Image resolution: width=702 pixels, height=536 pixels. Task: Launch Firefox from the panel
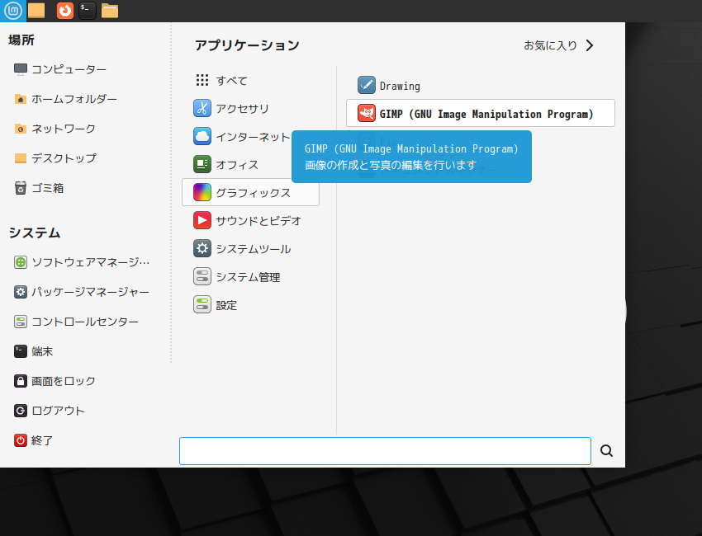pyautogui.click(x=65, y=10)
